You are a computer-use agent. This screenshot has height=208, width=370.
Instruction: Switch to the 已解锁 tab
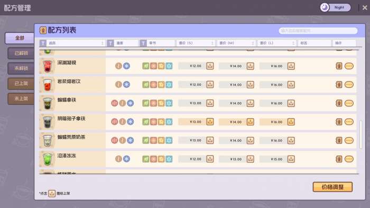21,53
